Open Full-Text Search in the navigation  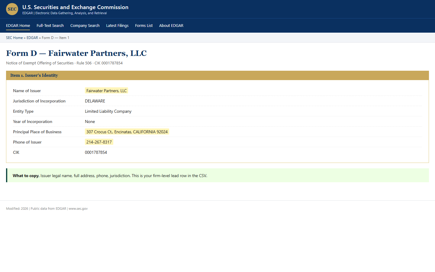(x=50, y=26)
